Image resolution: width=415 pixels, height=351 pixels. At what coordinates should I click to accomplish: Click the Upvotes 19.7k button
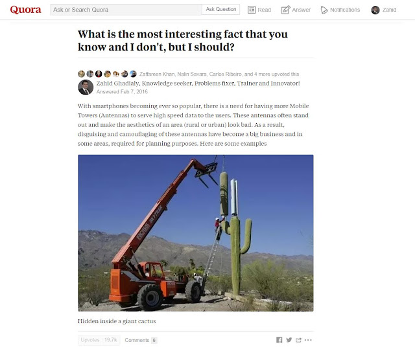(99, 340)
